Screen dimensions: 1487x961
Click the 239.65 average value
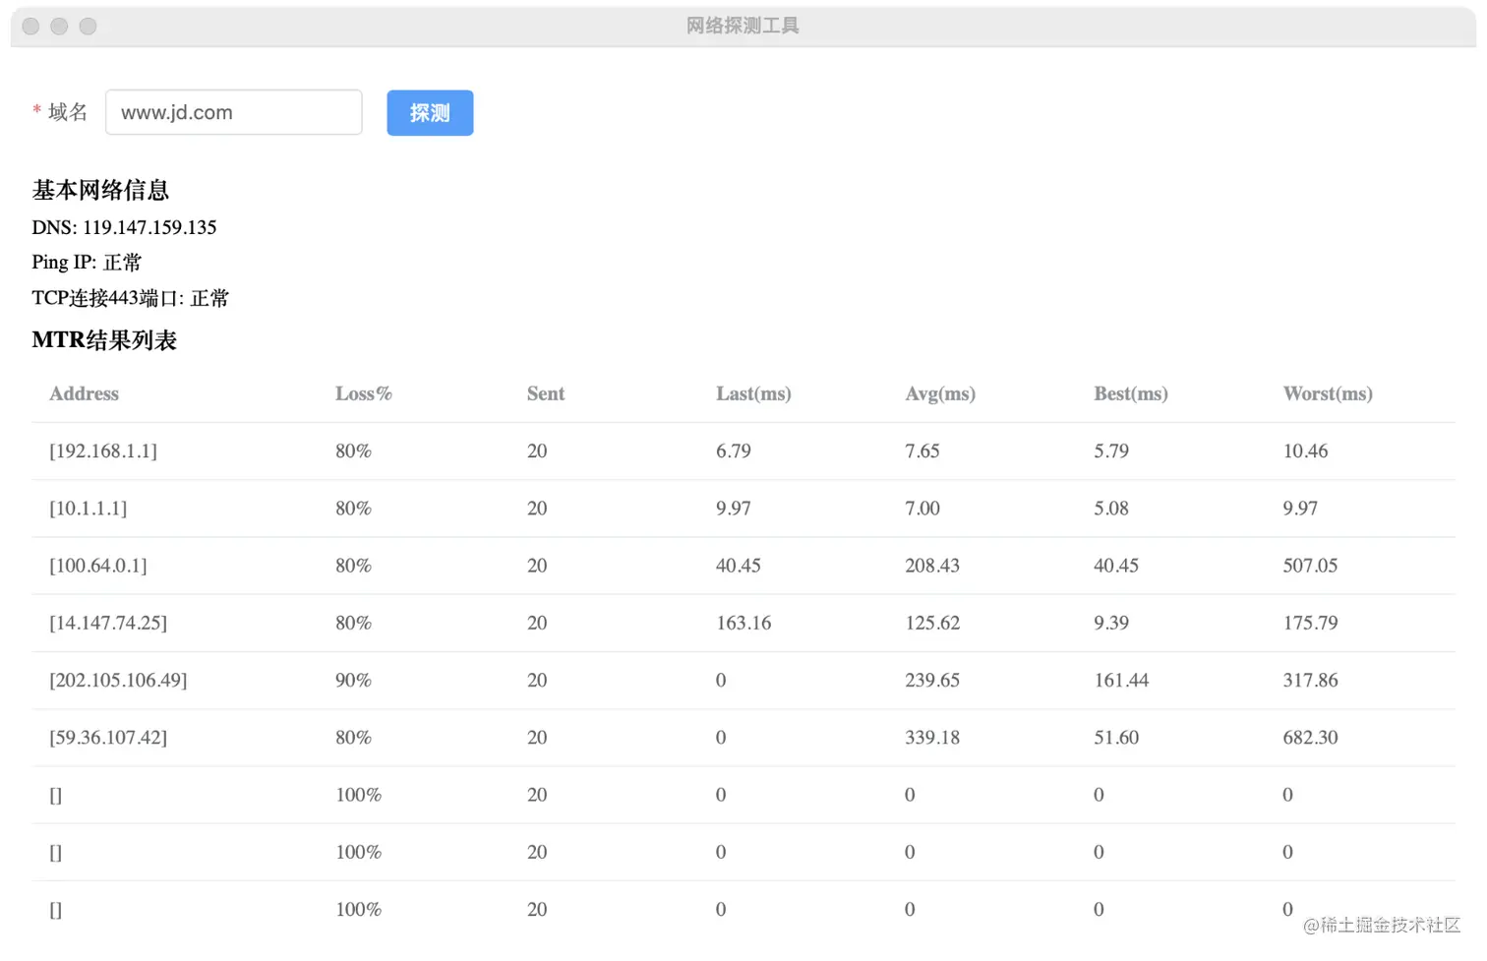[932, 680]
